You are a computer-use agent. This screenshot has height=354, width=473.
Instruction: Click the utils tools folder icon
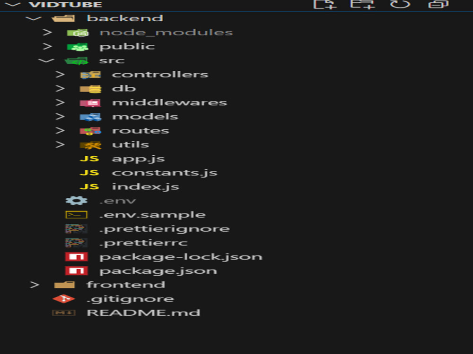click(x=90, y=145)
